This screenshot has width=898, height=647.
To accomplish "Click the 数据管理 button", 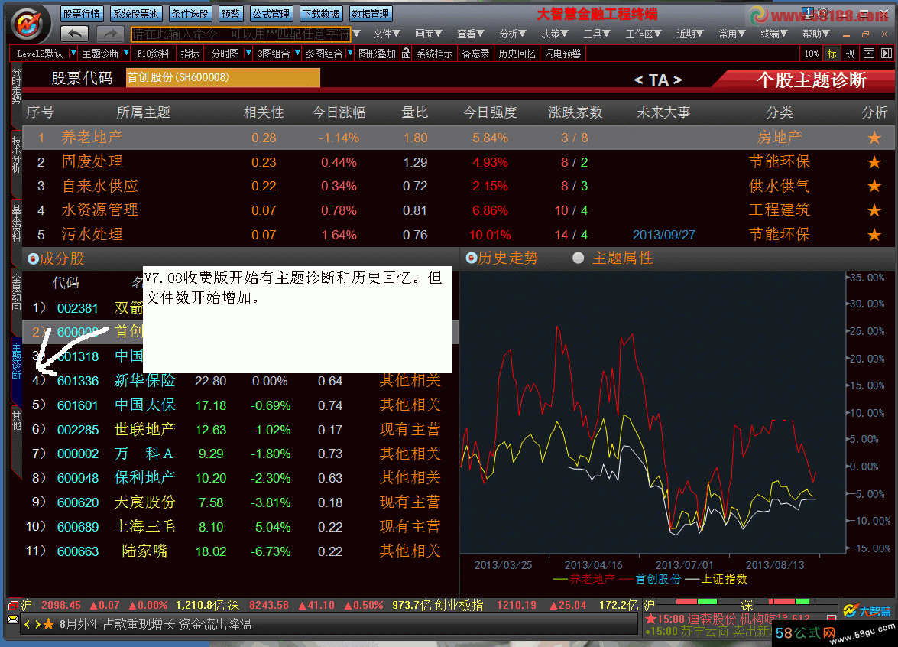I will coord(370,14).
